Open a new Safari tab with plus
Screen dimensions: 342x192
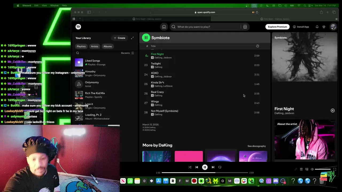(x=328, y=12)
